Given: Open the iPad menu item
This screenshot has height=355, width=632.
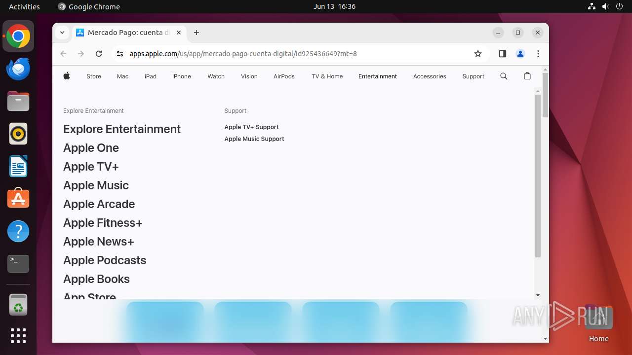Looking at the screenshot, I should 151,76.
